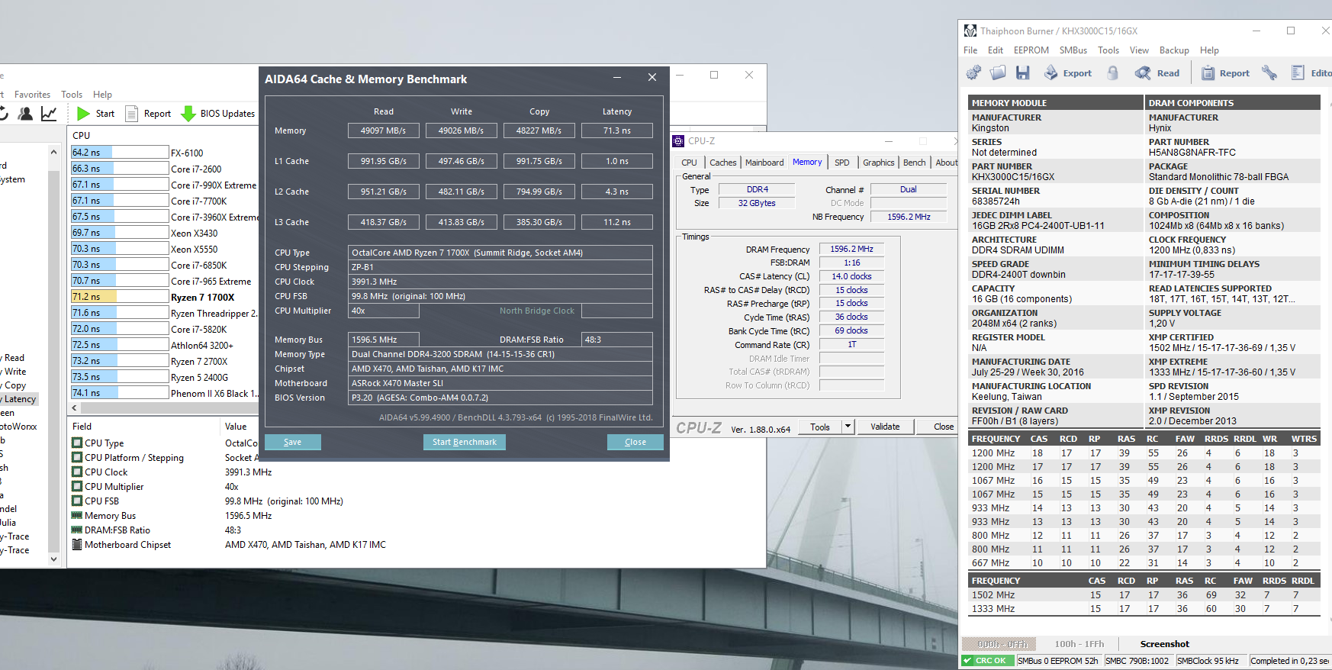Open the SMBus menu in Thaiphoon Burner
This screenshot has height=670, width=1332.
click(1073, 50)
